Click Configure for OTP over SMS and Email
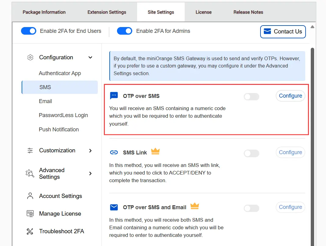Viewport: 326px width, 246px height. click(290, 207)
